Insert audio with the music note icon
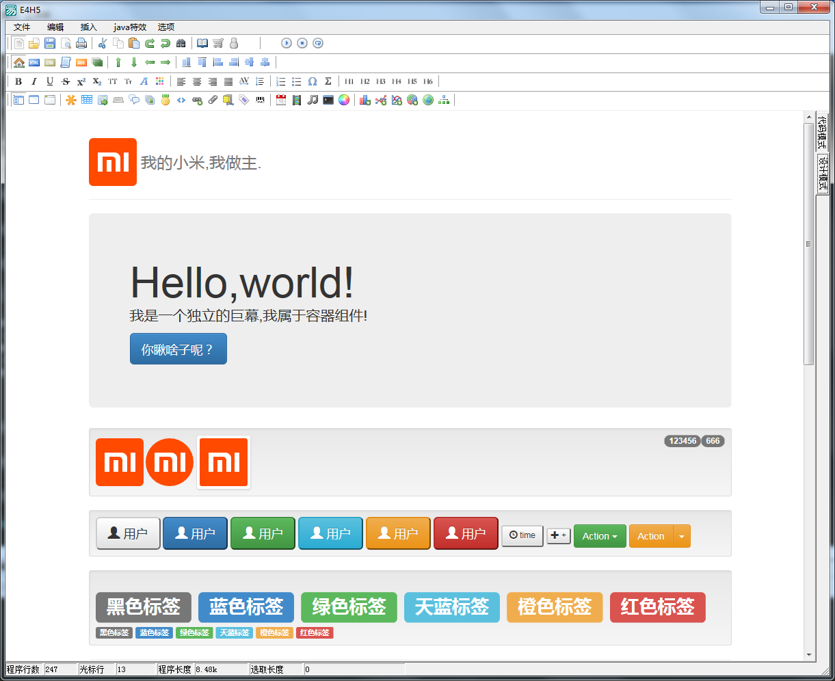This screenshot has height=681, width=835. [x=313, y=100]
